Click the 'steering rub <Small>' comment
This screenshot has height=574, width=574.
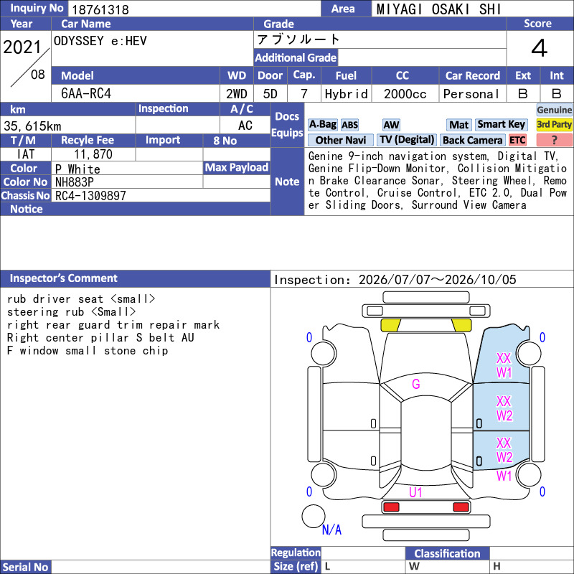pyautogui.click(x=71, y=312)
